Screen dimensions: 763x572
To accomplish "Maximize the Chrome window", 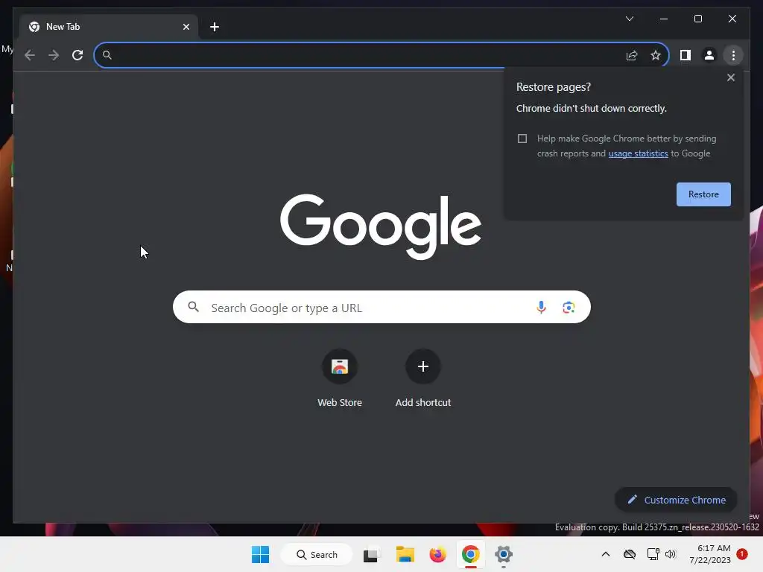I will pyautogui.click(x=697, y=19).
